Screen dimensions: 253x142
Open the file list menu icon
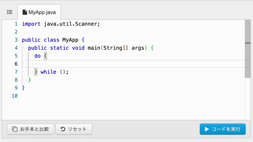coord(9,12)
